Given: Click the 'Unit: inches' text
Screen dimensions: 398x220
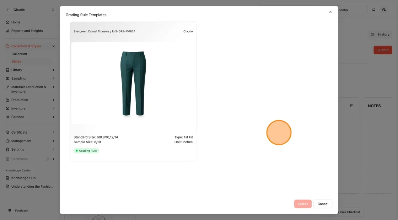Looking at the screenshot, I should coord(183,142).
